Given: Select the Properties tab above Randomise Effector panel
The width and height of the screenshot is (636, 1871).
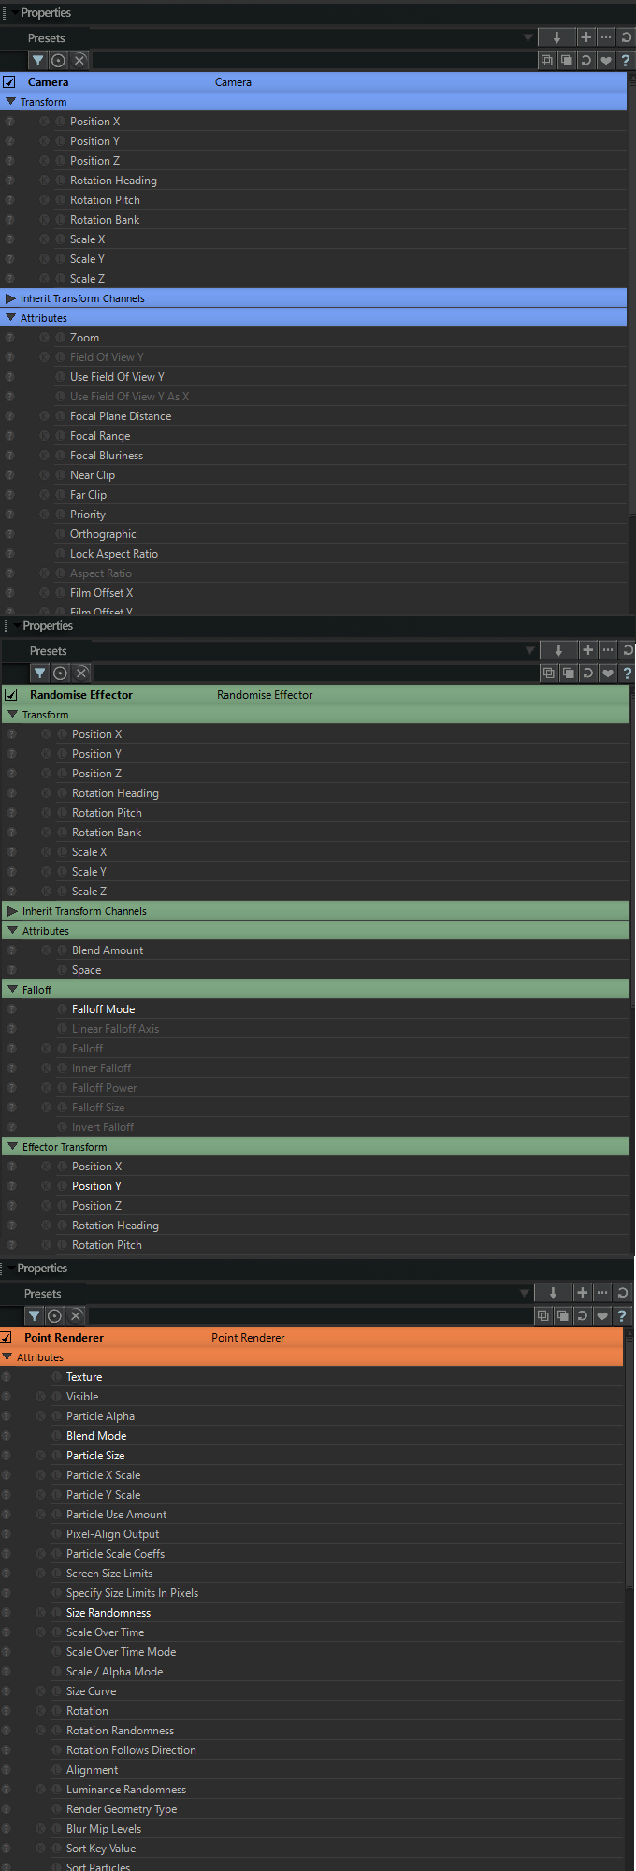Looking at the screenshot, I should pyautogui.click(x=48, y=626).
